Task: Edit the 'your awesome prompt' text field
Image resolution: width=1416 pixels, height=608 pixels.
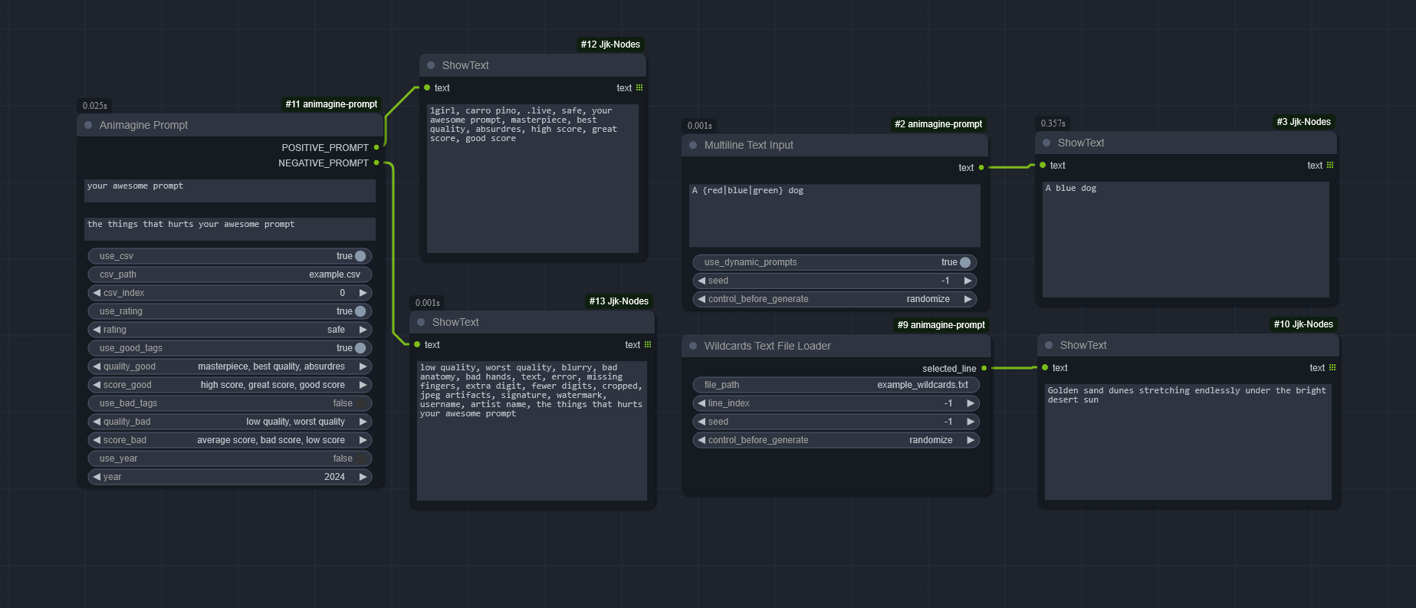Action: pyautogui.click(x=230, y=191)
